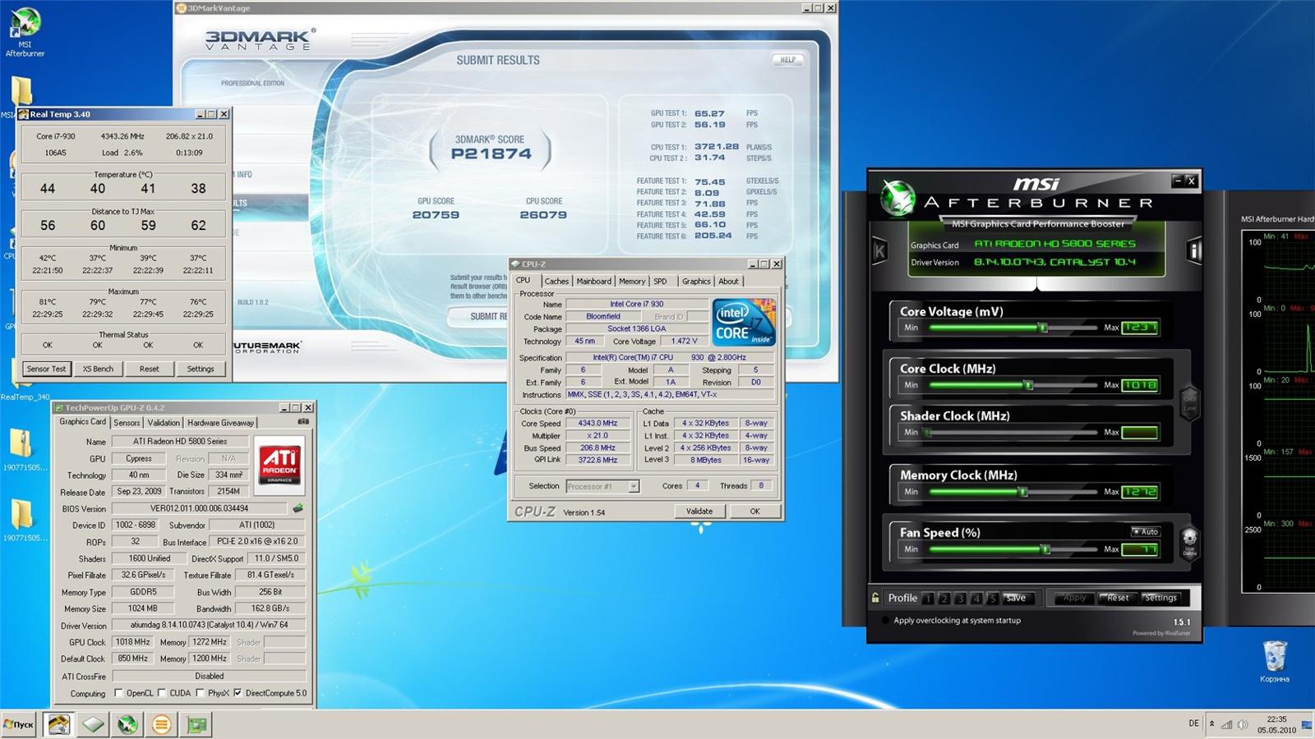Viewport: 1315px width, 739px height.
Task: Click Sensor Test button in Real Temp
Action: click(46, 369)
